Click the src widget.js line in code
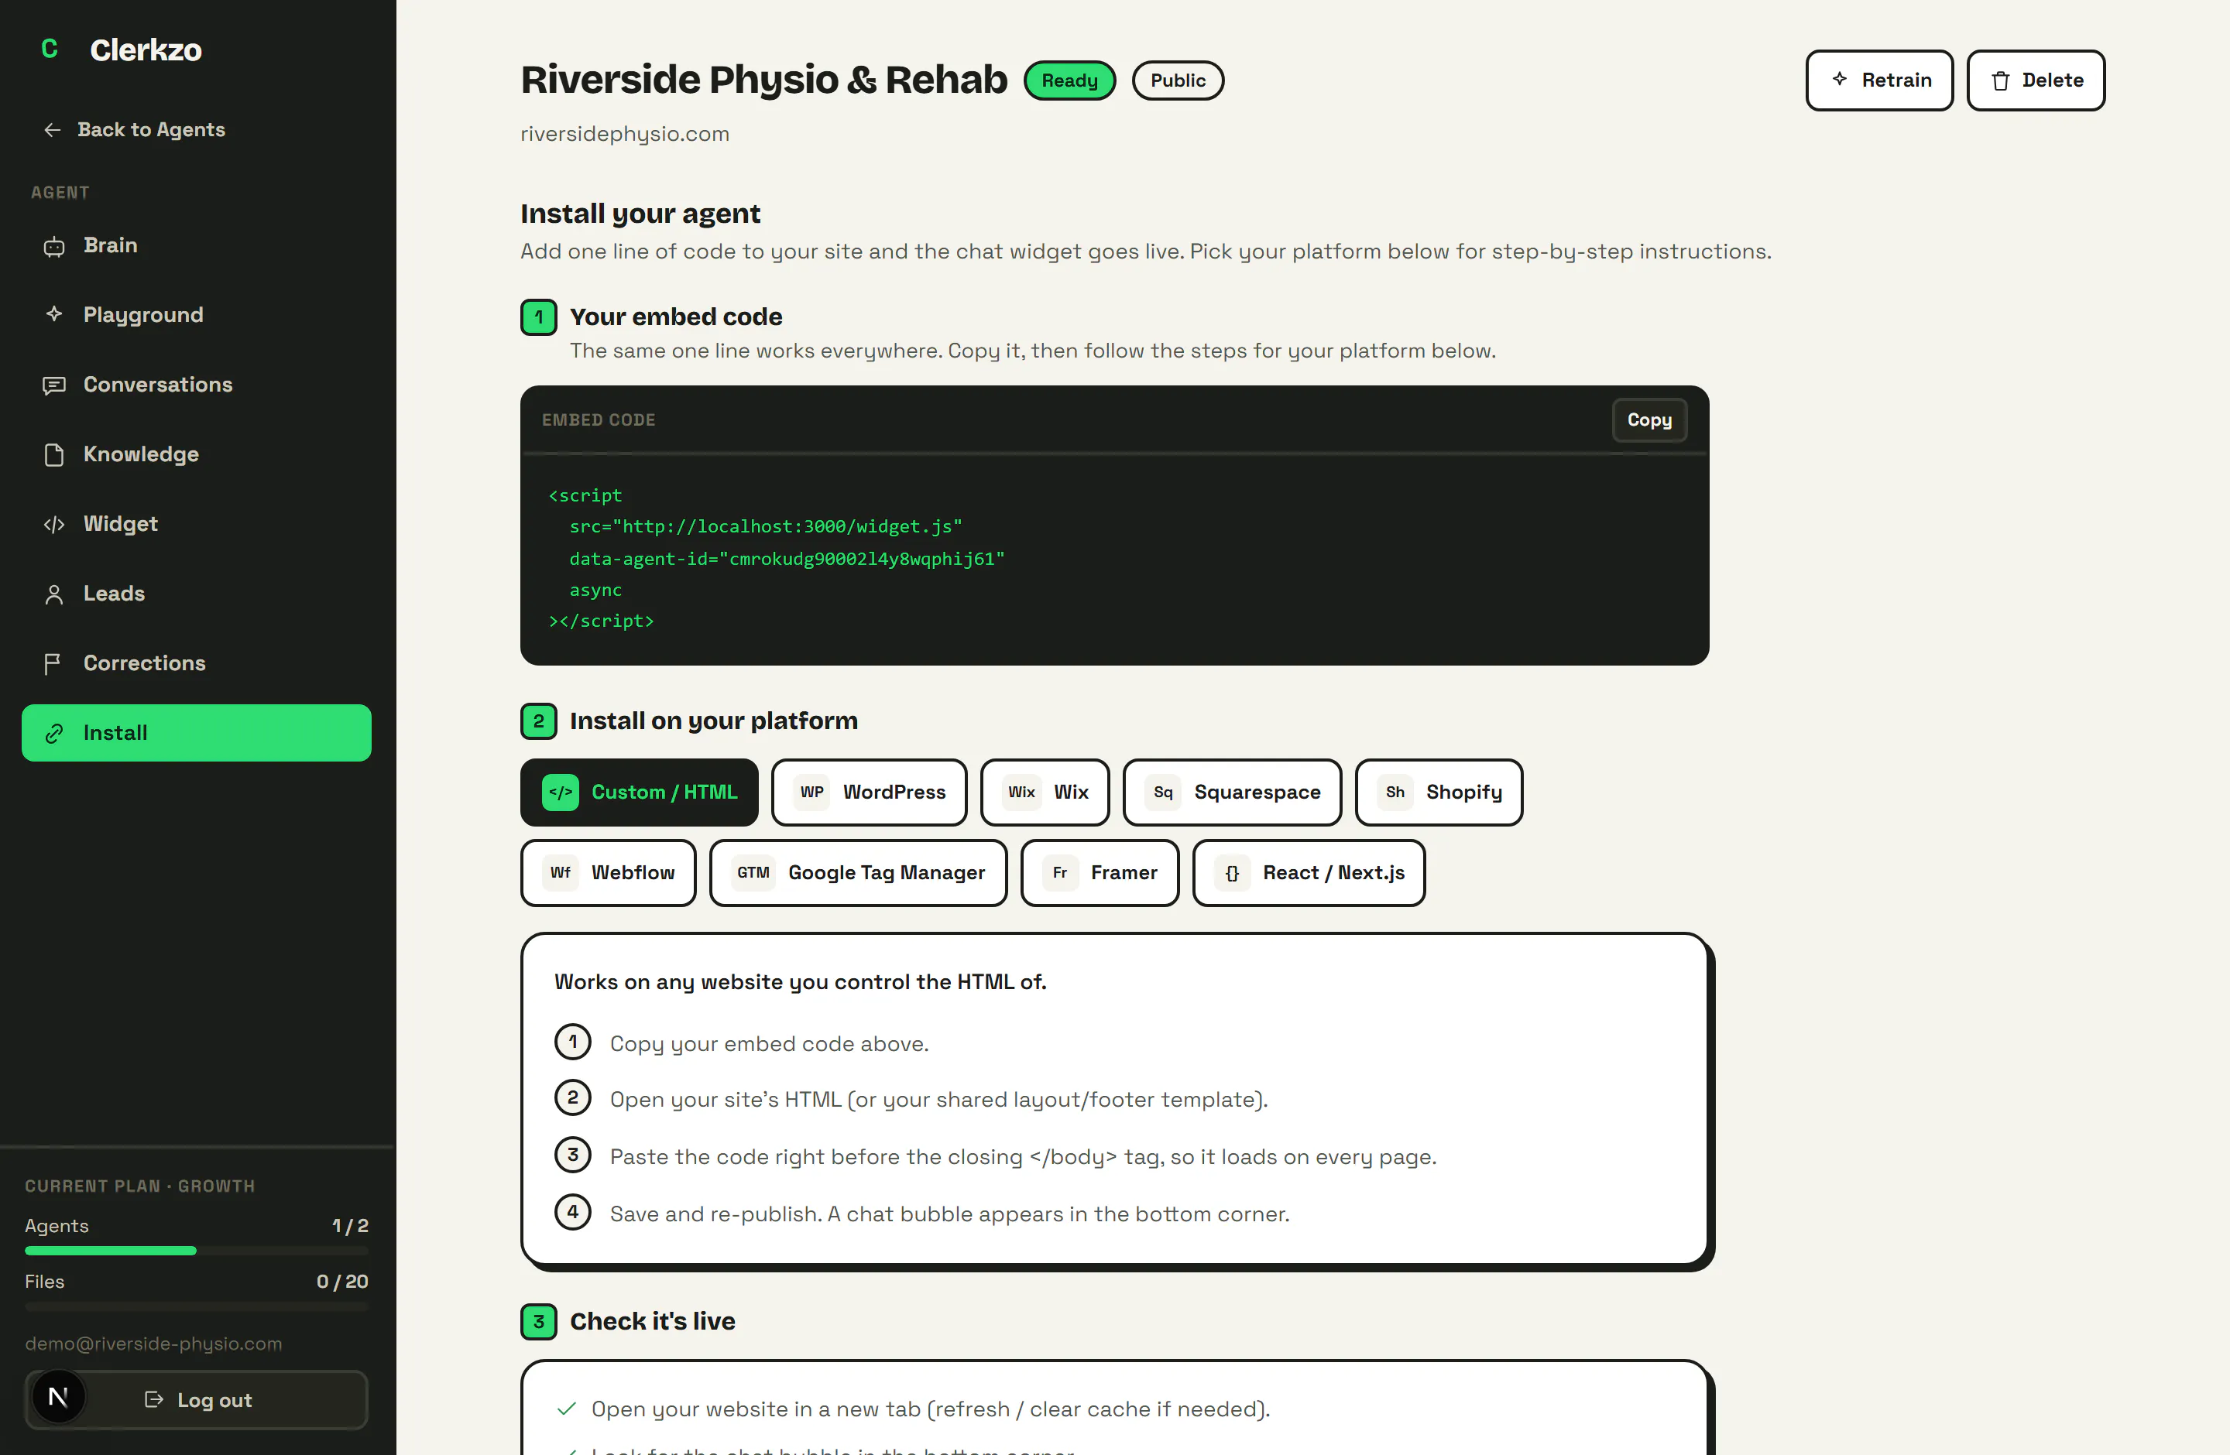 pos(766,526)
